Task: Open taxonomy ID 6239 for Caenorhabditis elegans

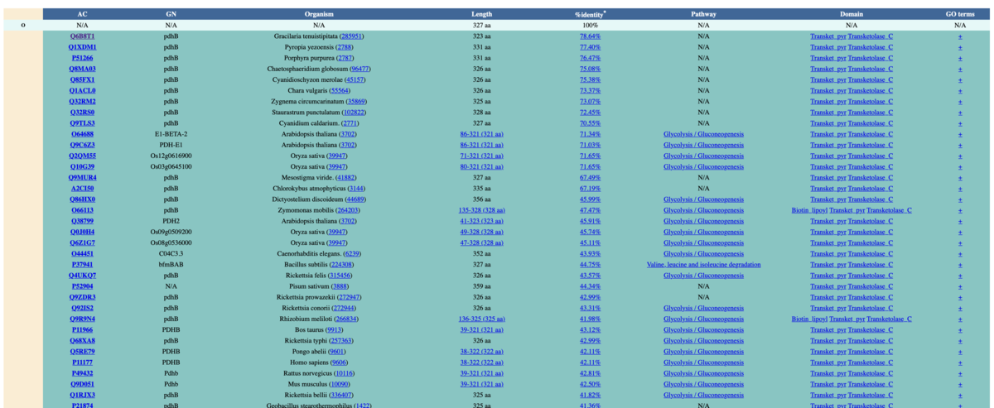Action: [352, 253]
